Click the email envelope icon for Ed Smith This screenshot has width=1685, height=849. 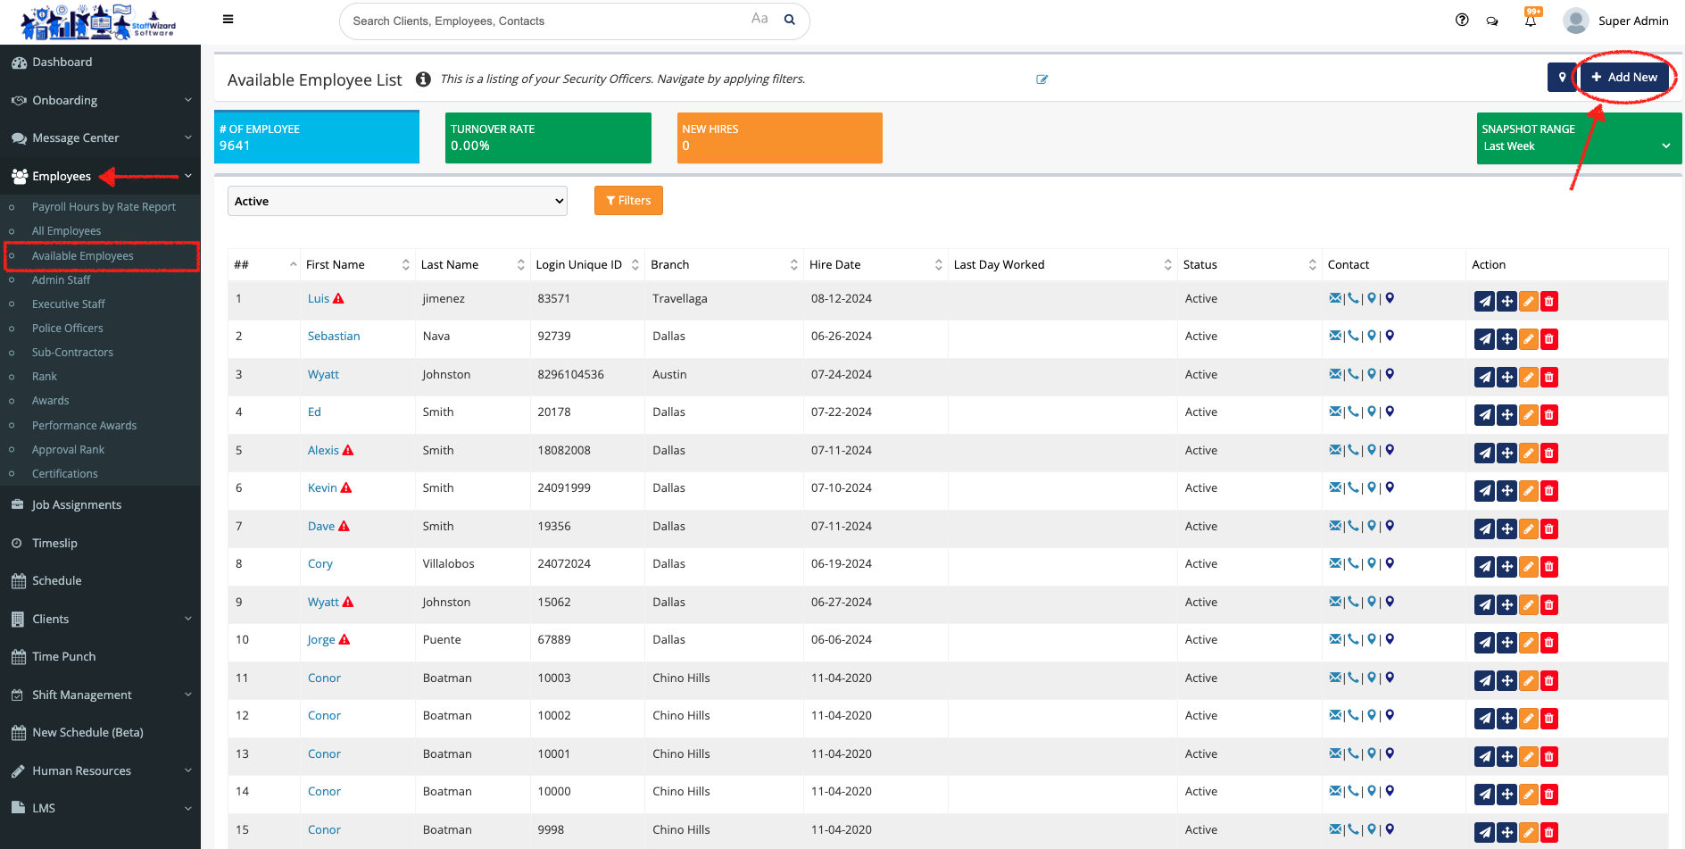[x=1335, y=412]
